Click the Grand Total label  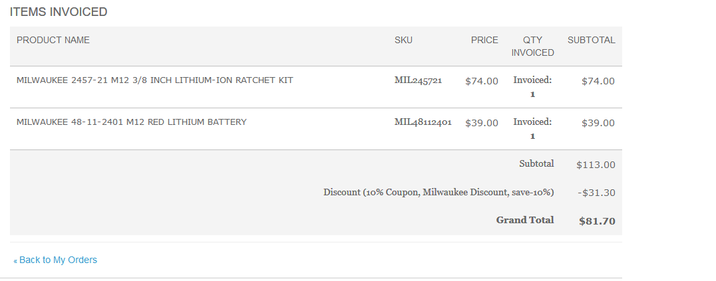click(525, 221)
